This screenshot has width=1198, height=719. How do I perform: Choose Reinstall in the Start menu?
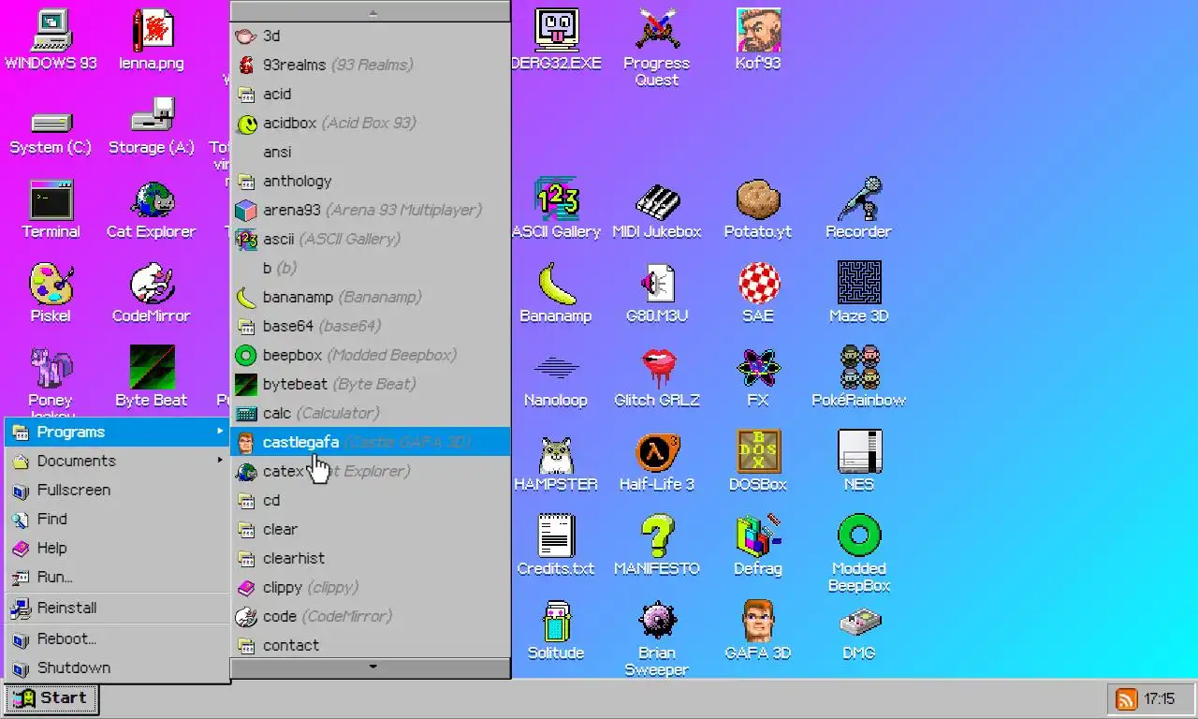coord(117,608)
